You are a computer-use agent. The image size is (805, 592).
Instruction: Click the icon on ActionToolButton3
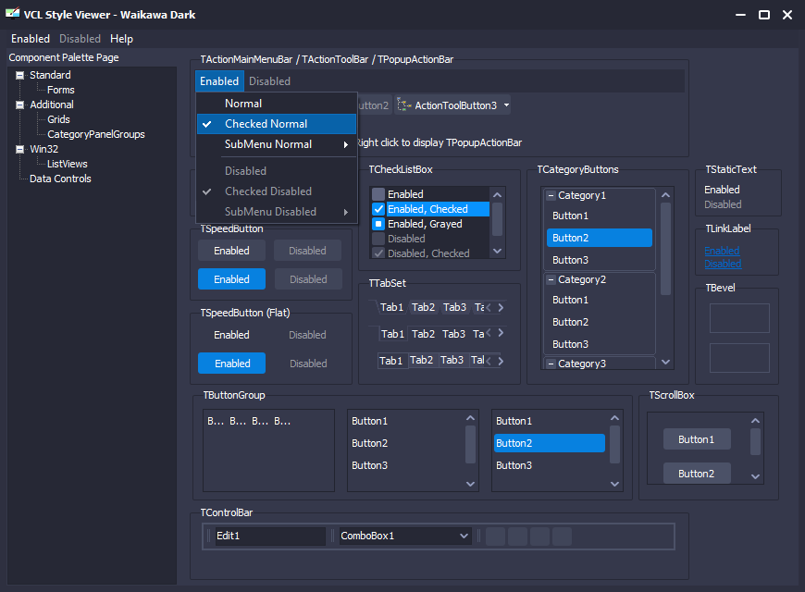pos(404,105)
